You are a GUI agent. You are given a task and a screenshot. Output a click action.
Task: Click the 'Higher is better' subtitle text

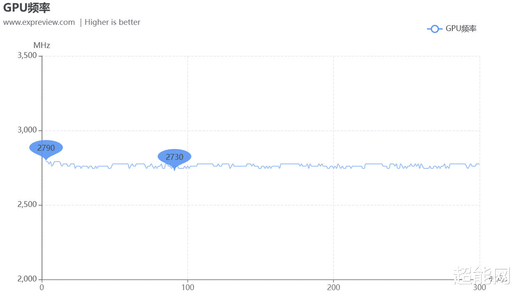click(113, 22)
